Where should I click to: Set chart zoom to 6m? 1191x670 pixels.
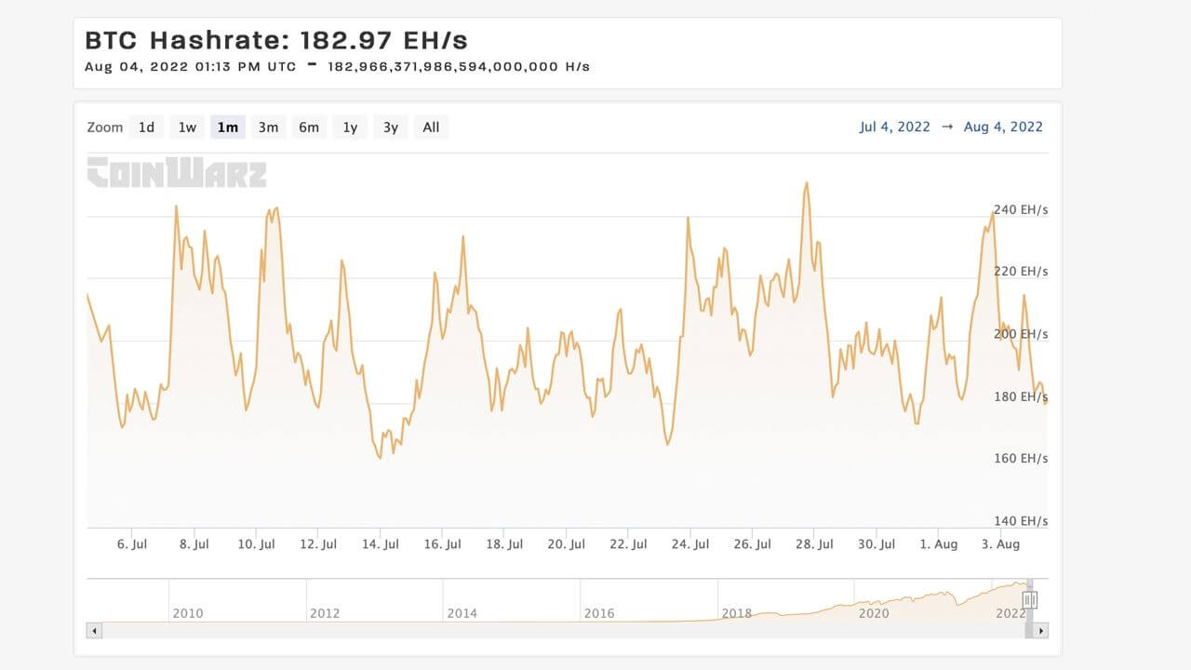pos(309,127)
